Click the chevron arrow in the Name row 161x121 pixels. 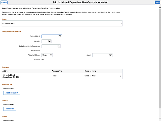pos(121,24)
